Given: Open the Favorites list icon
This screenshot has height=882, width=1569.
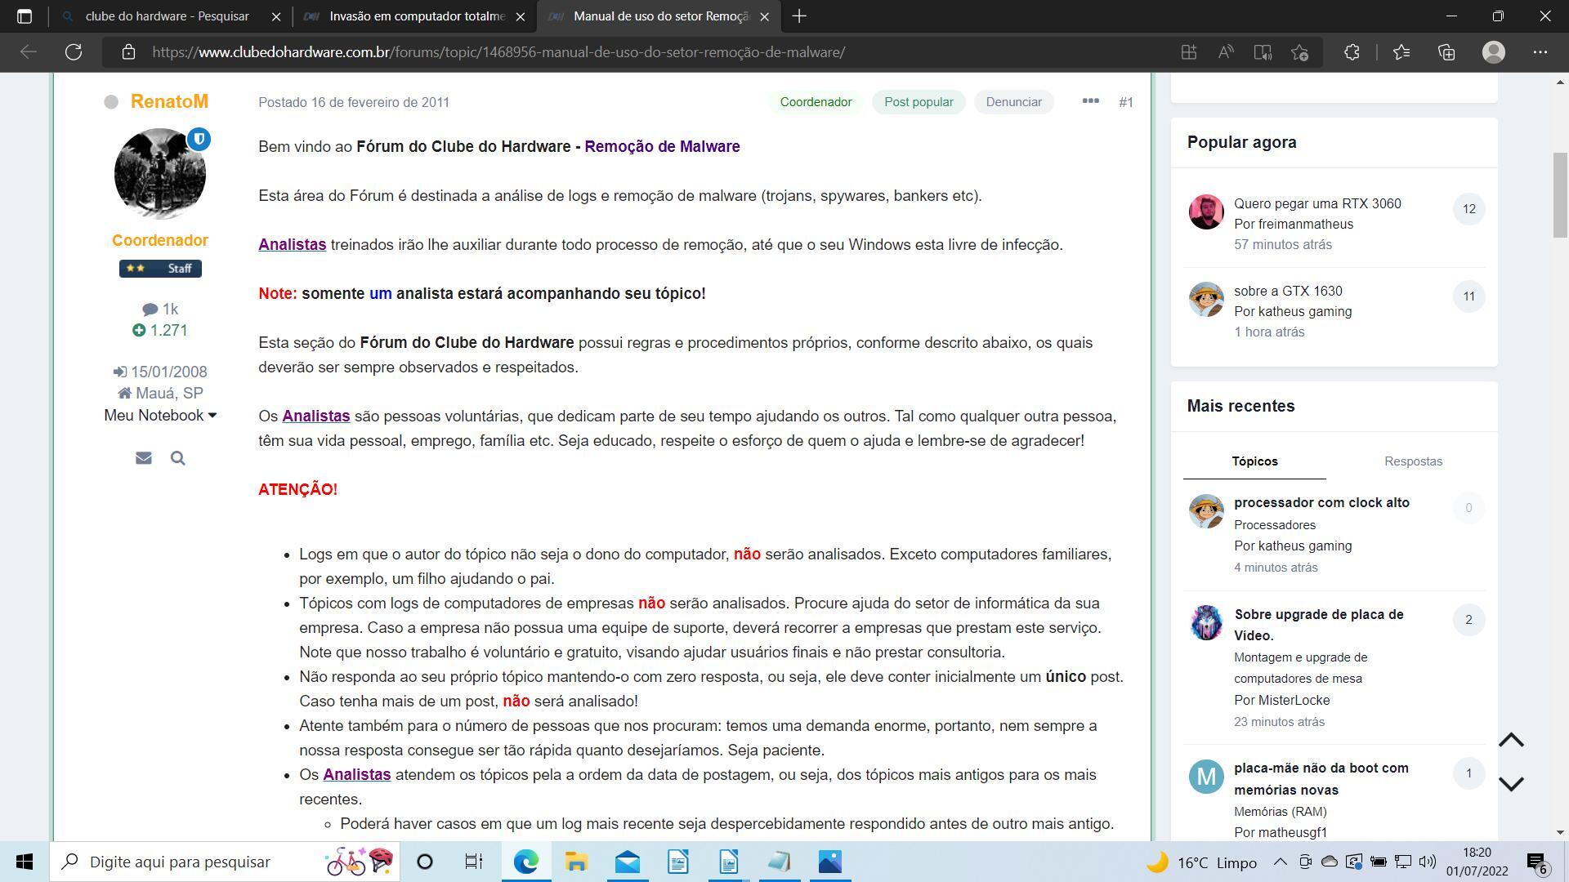Looking at the screenshot, I should (x=1401, y=51).
